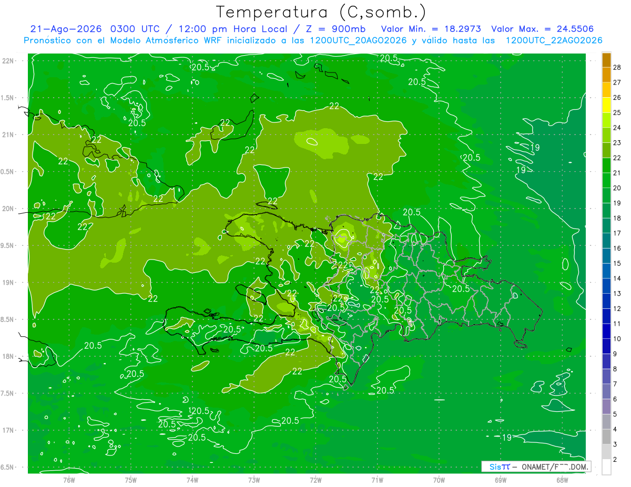631x487 pixels.
Task: Click the color scale label "10"
Action: pyautogui.click(x=617, y=339)
